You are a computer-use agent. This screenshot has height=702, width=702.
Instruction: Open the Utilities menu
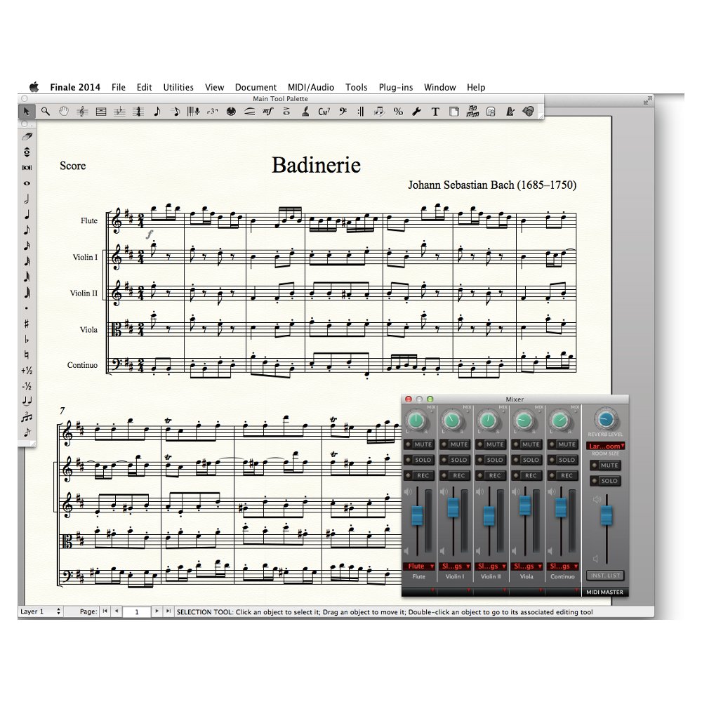tap(178, 87)
